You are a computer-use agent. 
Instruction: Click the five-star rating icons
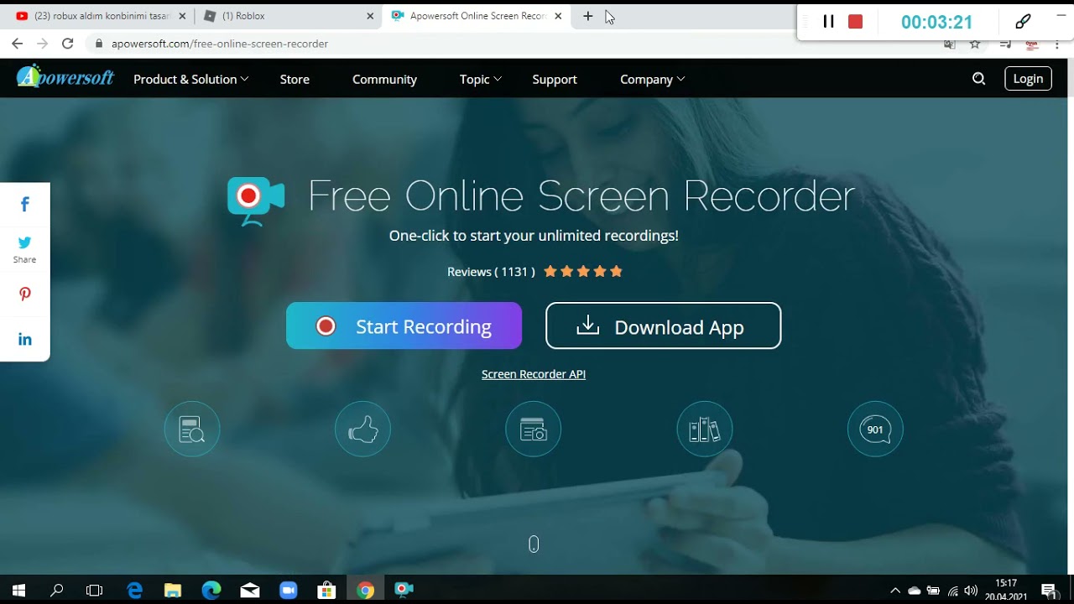tap(583, 271)
